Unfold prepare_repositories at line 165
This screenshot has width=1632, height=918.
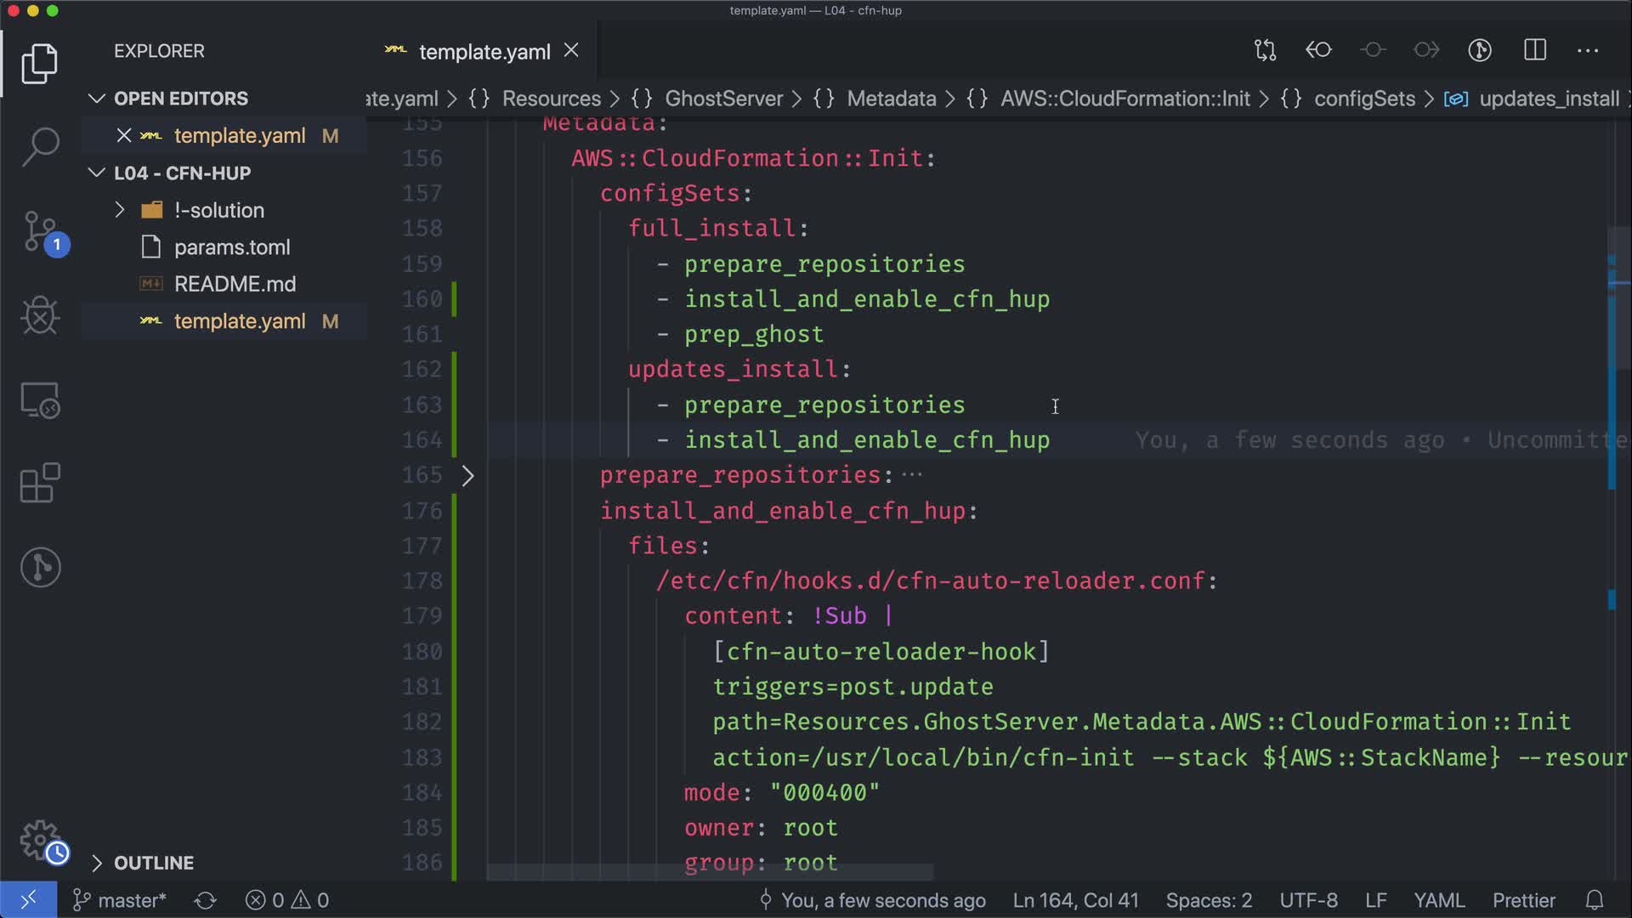tap(467, 475)
